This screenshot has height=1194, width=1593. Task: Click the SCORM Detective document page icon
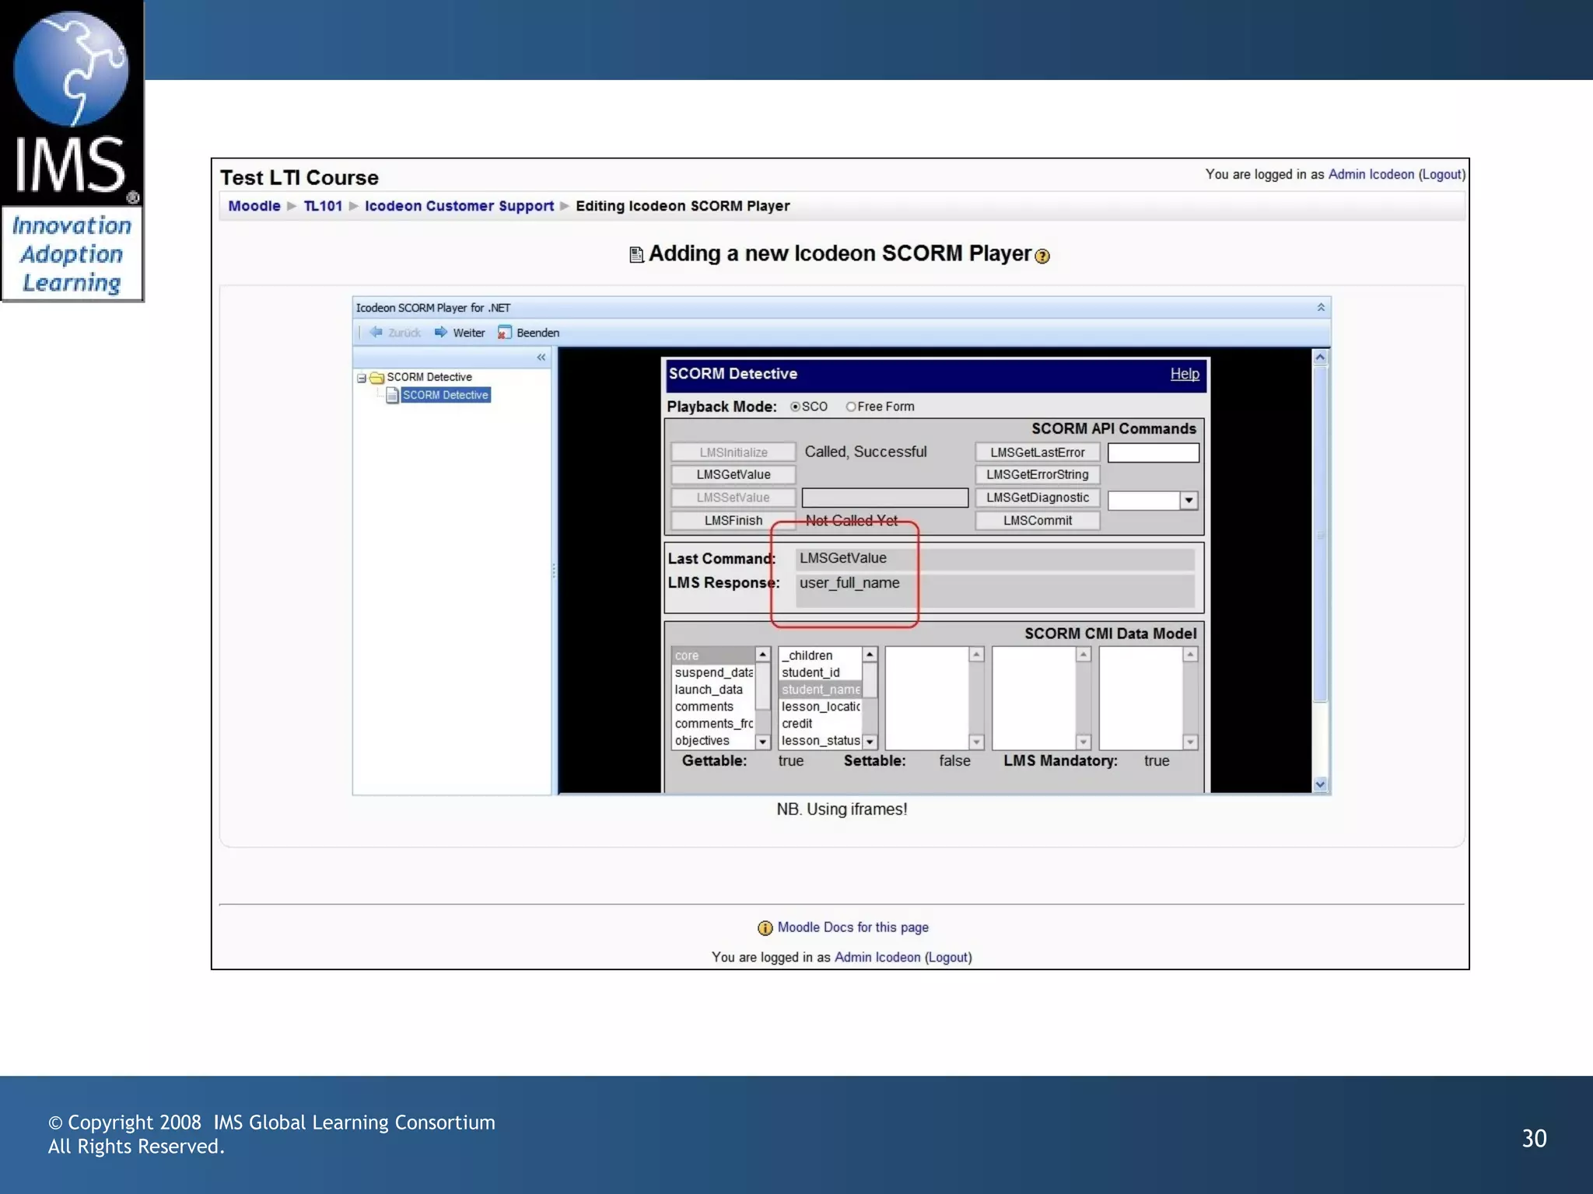point(393,396)
